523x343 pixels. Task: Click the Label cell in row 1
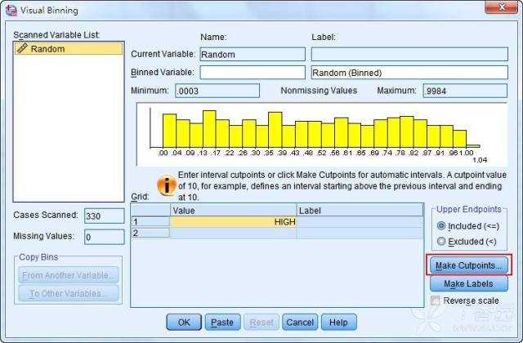pyautogui.click(x=360, y=221)
